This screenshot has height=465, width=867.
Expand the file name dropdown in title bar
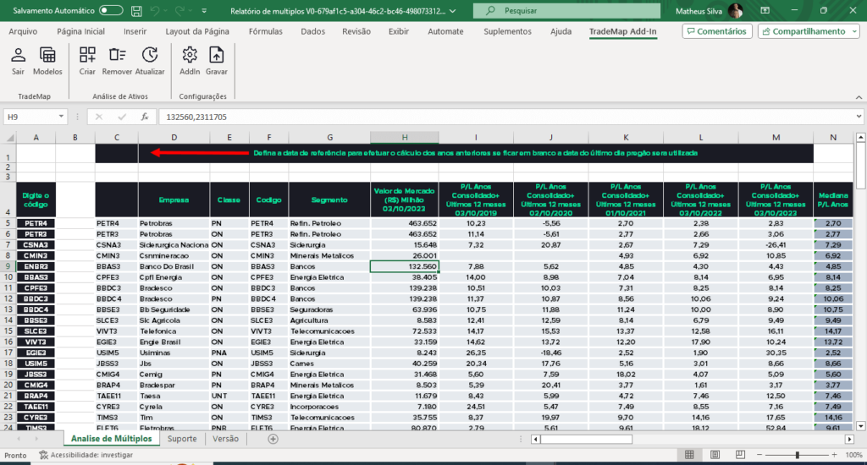(x=453, y=10)
